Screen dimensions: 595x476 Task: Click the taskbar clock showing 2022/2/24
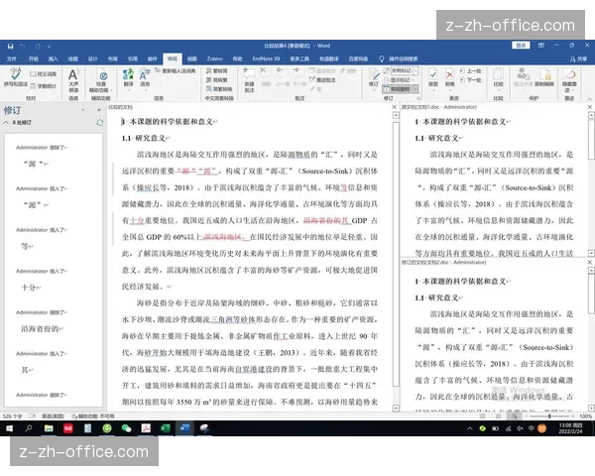click(570, 428)
